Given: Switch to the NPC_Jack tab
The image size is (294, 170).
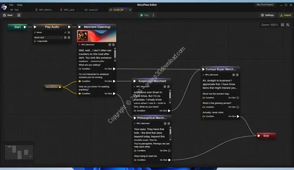Looking at the screenshot, I should (x=69, y=10).
